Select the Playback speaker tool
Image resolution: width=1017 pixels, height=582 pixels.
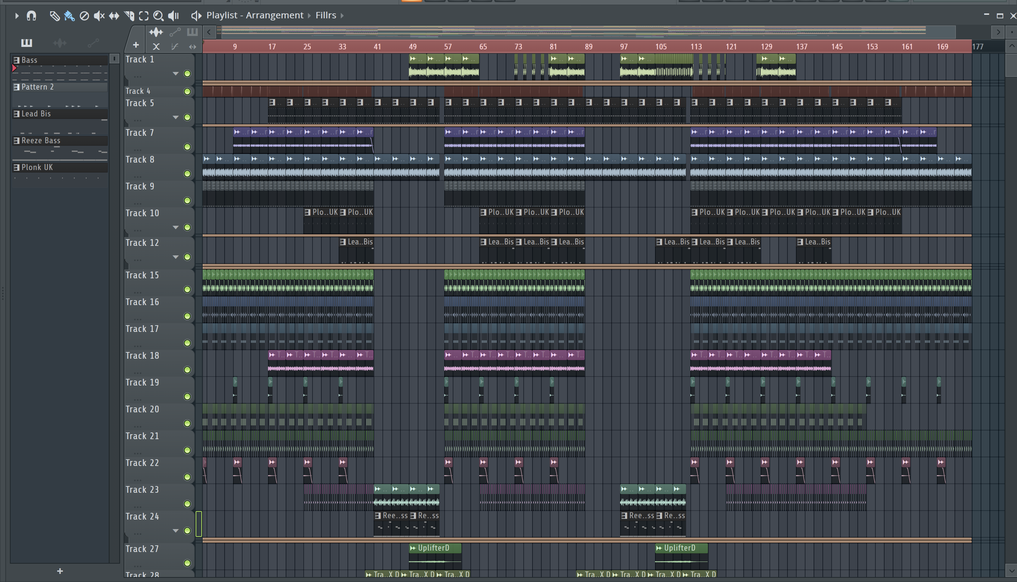click(173, 16)
